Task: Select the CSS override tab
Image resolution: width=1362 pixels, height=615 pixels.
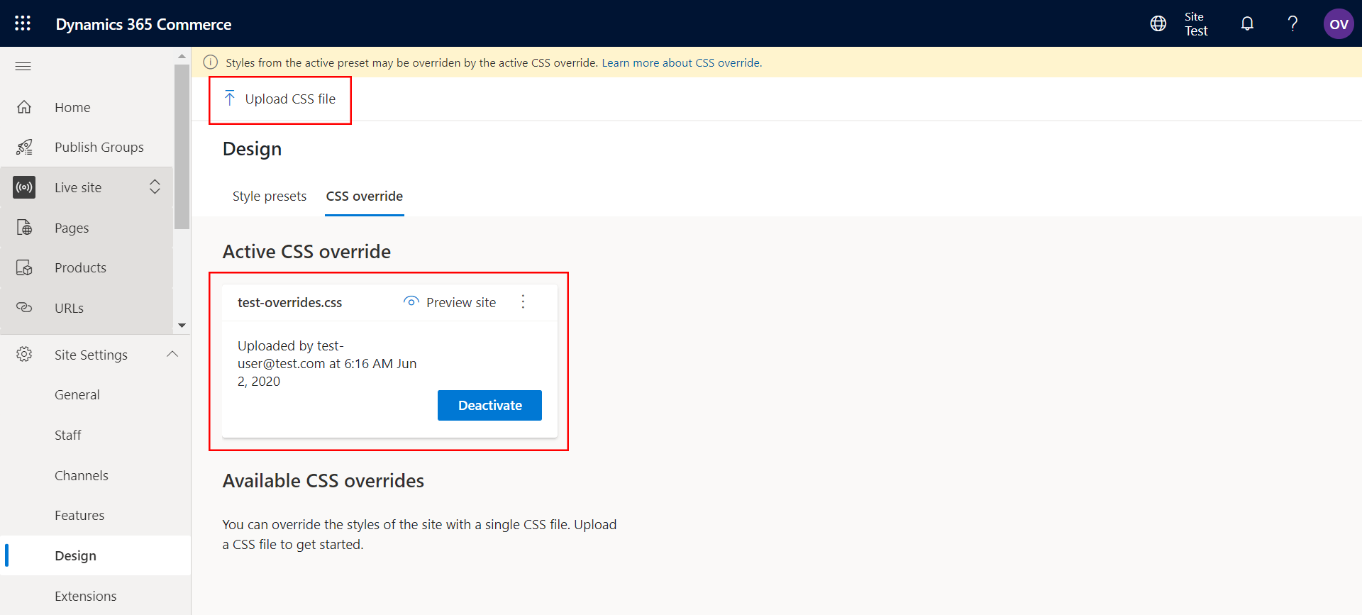Action: coord(364,196)
